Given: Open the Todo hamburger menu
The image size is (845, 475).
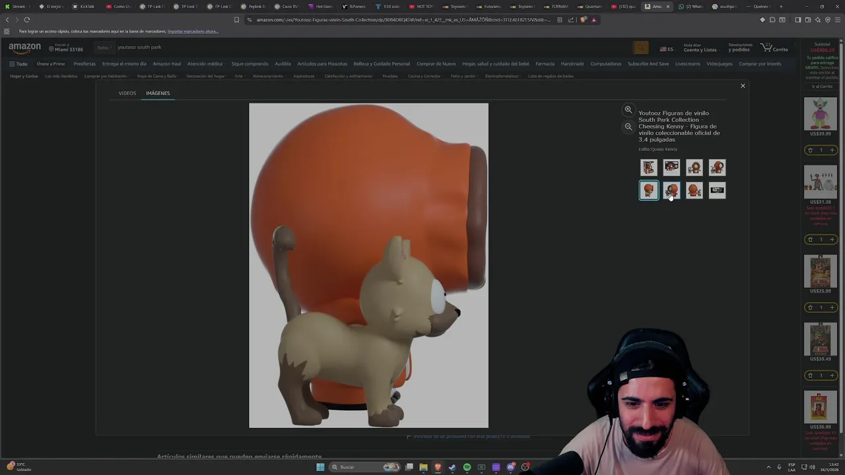Looking at the screenshot, I should coord(18,64).
